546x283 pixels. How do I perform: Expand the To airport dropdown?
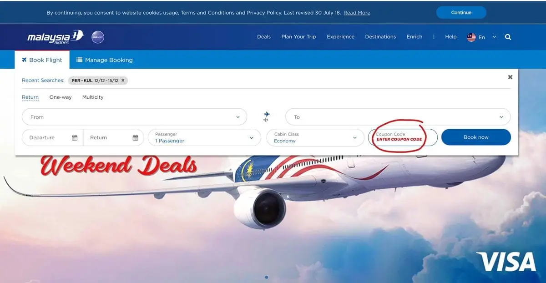click(398, 117)
